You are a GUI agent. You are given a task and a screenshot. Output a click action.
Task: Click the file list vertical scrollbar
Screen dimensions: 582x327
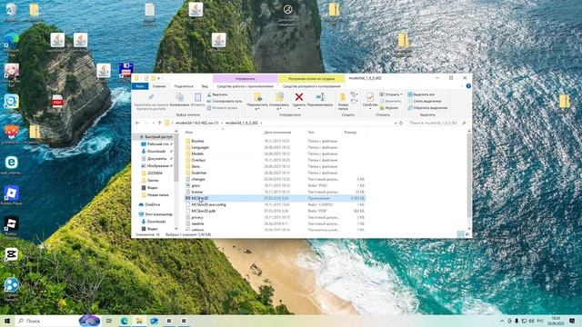coord(469,175)
